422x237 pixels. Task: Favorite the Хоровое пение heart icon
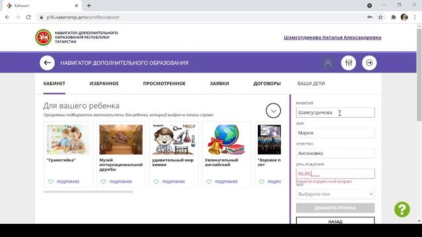(x=262, y=182)
